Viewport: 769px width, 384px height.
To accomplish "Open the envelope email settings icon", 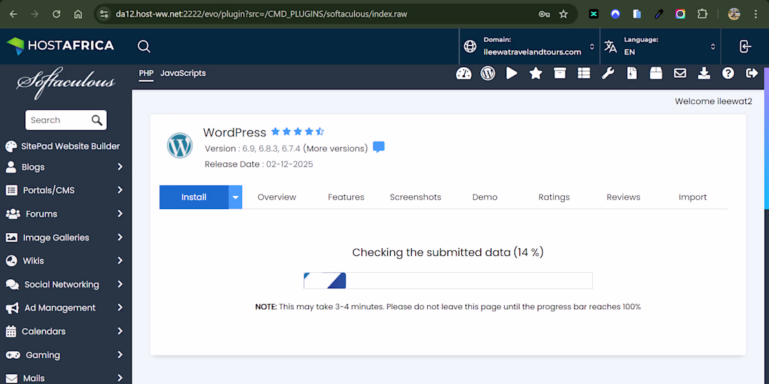I will click(680, 73).
